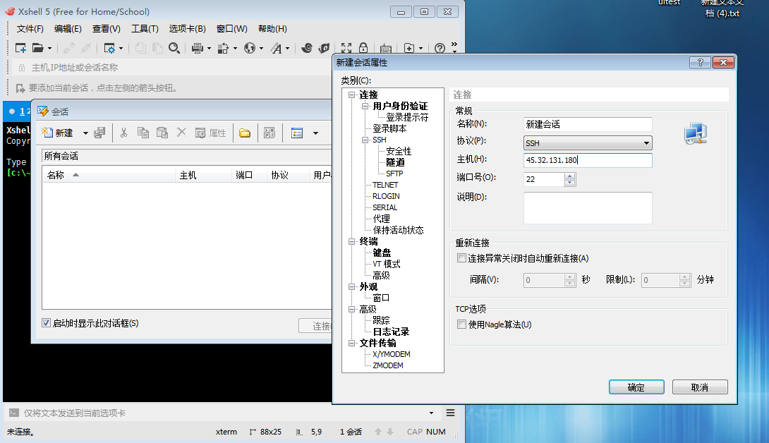Screen dimensions: 769x443
Task: Open the 窗口(W) menu
Action: [232, 29]
